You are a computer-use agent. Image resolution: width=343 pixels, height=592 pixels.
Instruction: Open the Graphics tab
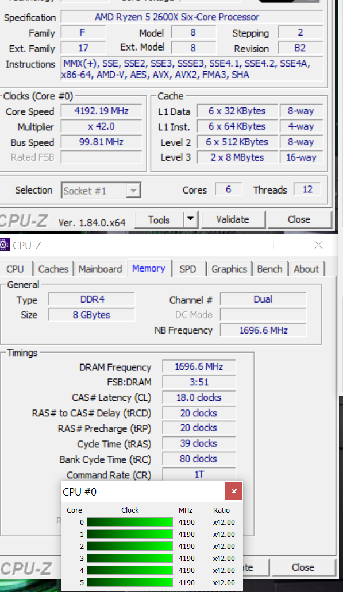point(229,269)
